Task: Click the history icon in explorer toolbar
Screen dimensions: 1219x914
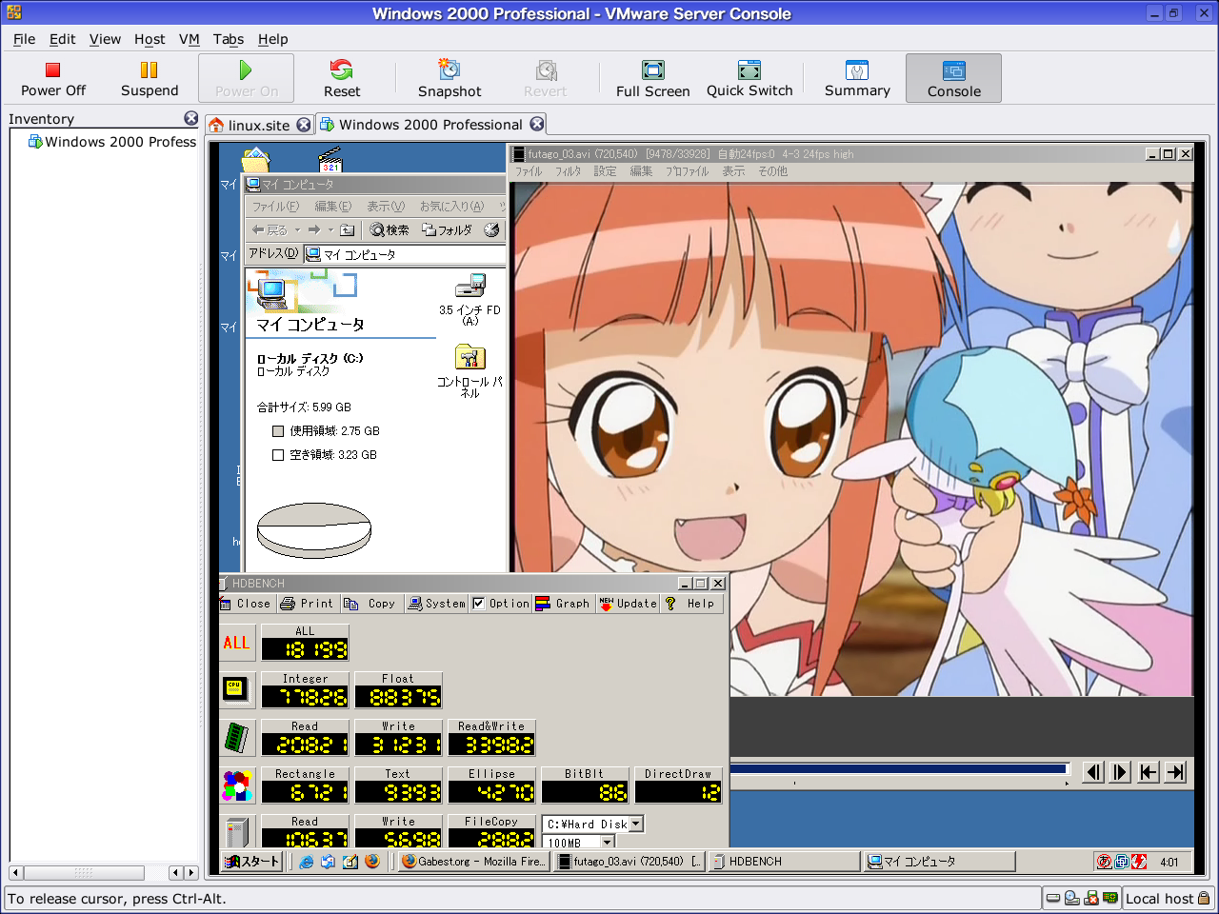Action: [x=491, y=229]
